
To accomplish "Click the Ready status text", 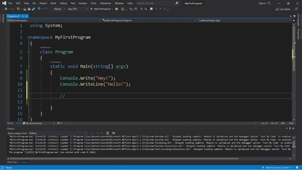I will [8, 168].
